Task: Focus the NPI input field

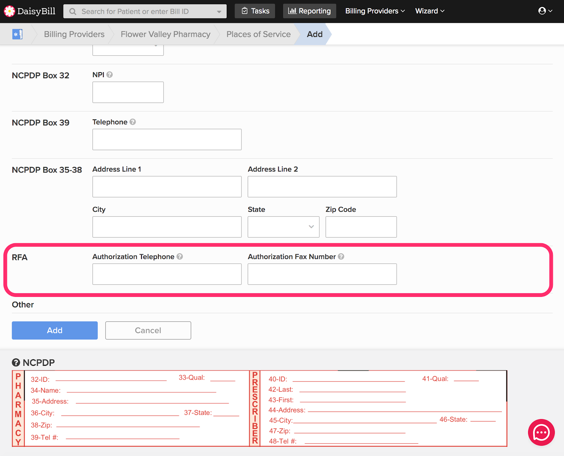Action: coord(128,92)
